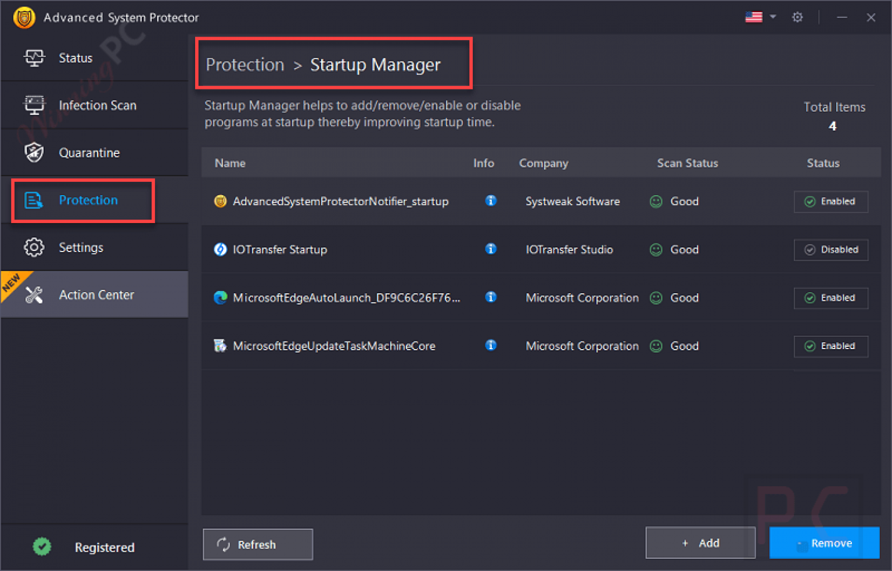Image resolution: width=892 pixels, height=571 pixels.
Task: Click the IOTransfer Startup program icon
Action: [220, 250]
